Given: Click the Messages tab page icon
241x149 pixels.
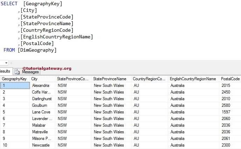Looking at the screenshot, I should click(x=16, y=72).
